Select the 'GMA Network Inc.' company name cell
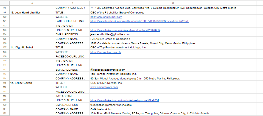Viewport: 263px width, 116px height. [173, 109]
